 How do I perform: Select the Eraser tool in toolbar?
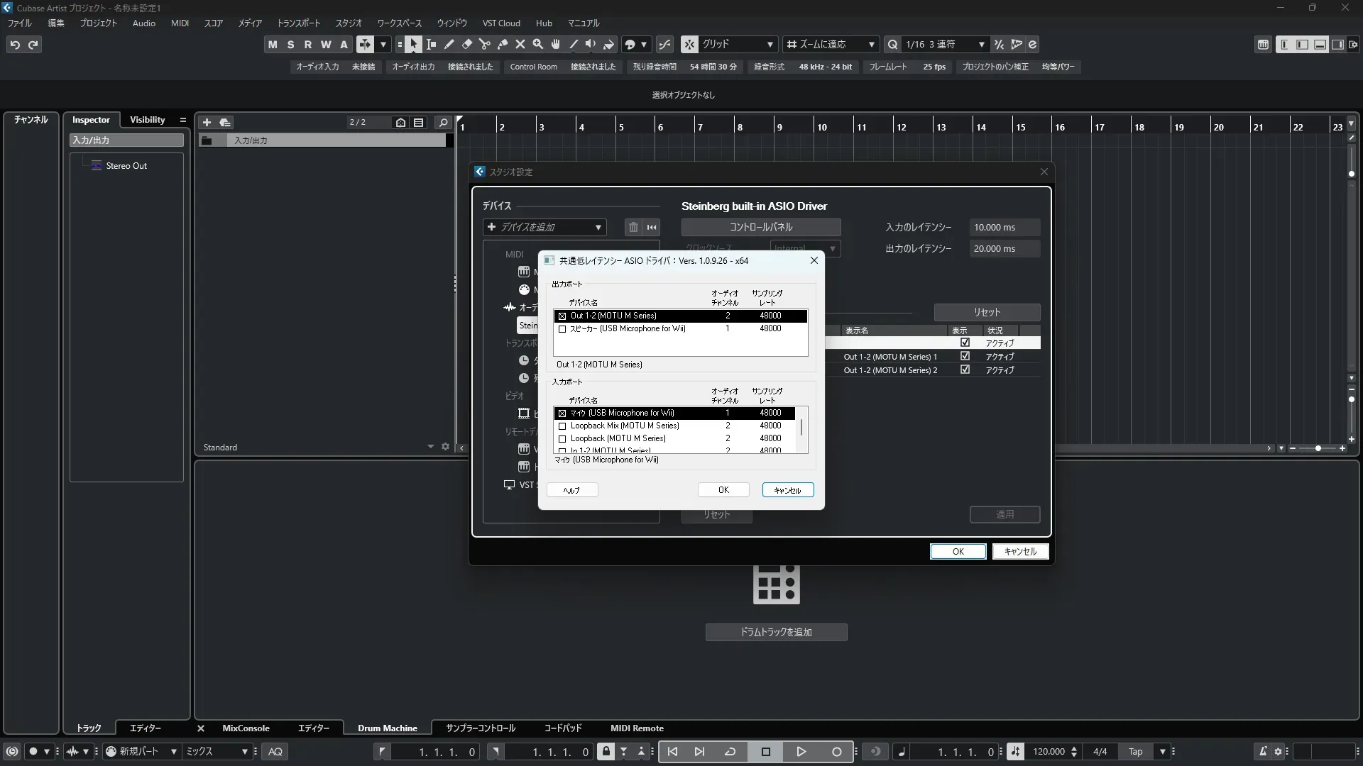(x=466, y=44)
